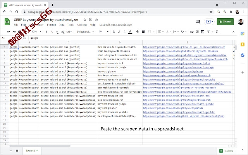Click the Explore button
Screen dimensions: 248x155
pos(226,151)
